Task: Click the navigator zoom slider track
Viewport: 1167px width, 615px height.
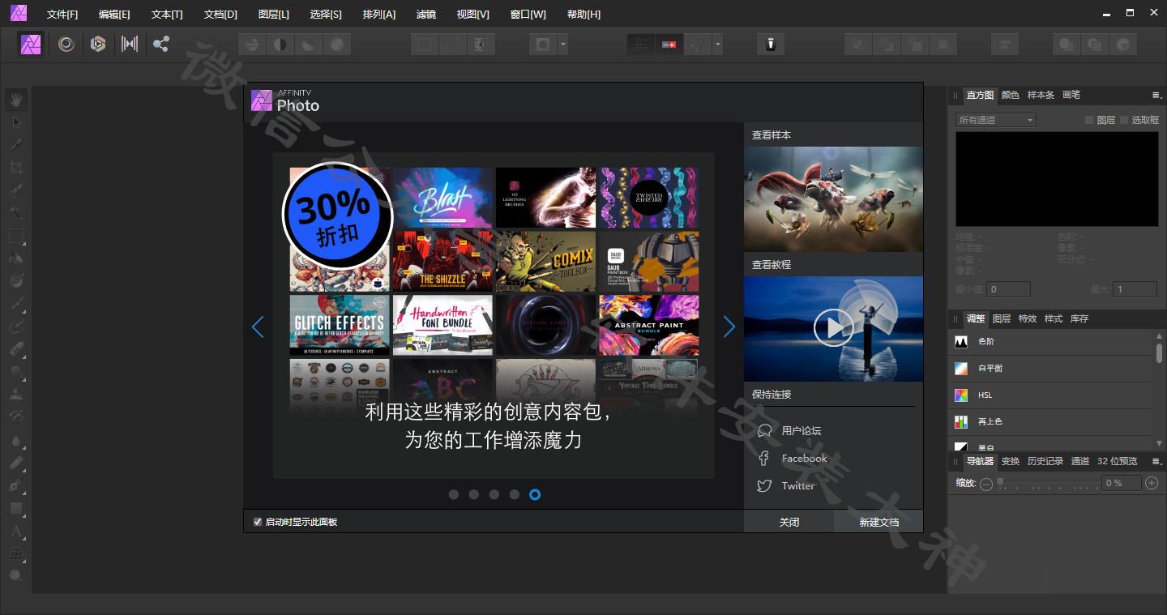Action: tap(1048, 484)
